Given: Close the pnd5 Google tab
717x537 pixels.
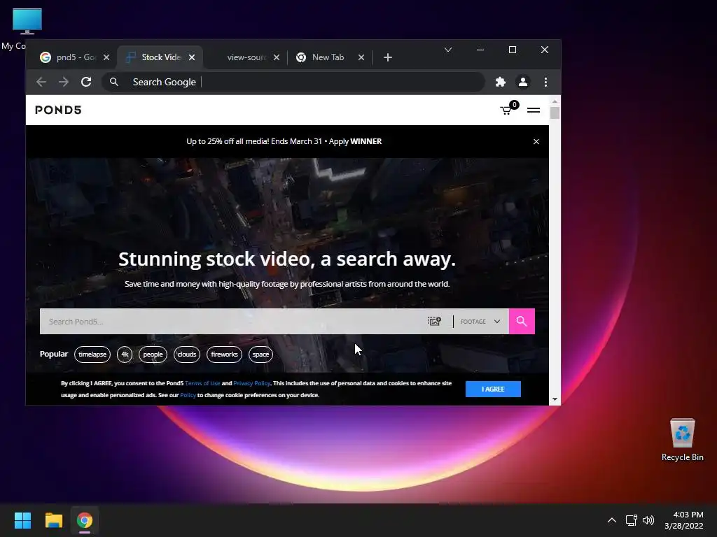Looking at the screenshot, I should point(106,57).
